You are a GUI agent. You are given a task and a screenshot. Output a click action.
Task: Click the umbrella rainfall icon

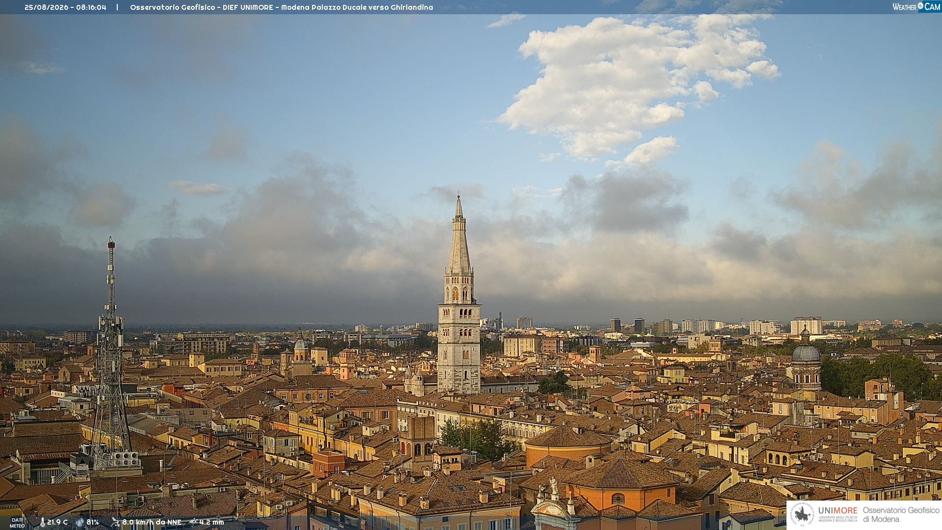pyautogui.click(x=193, y=522)
